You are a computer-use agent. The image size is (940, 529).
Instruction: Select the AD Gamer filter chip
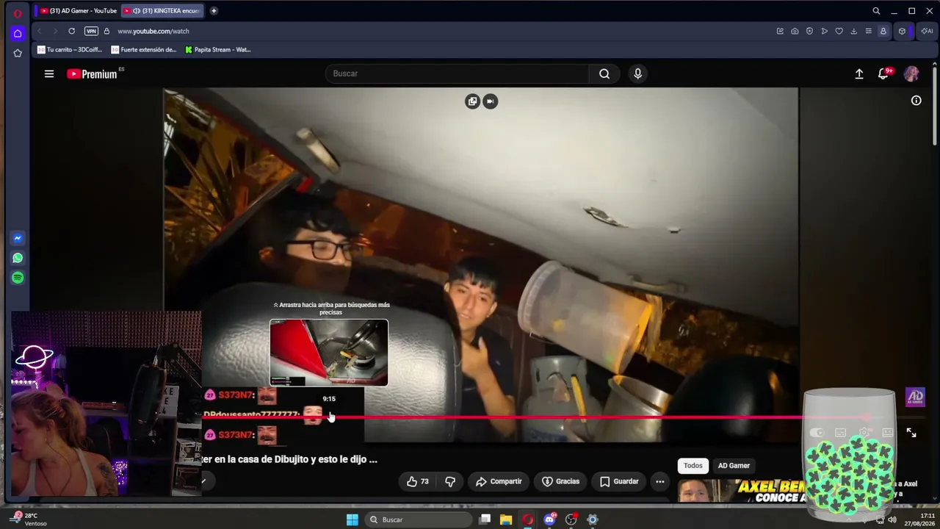coord(734,466)
